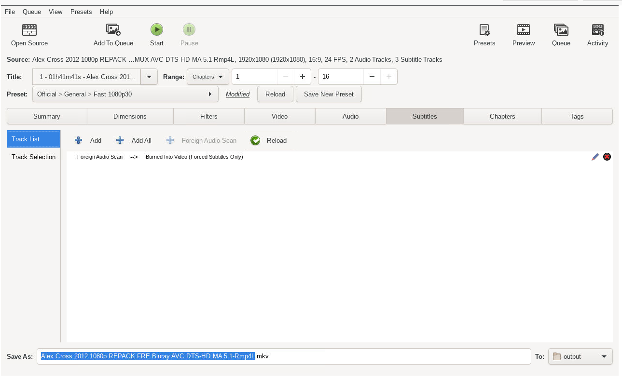Decrease the ending chapter number
This screenshot has height=380, width=622.
click(x=372, y=76)
